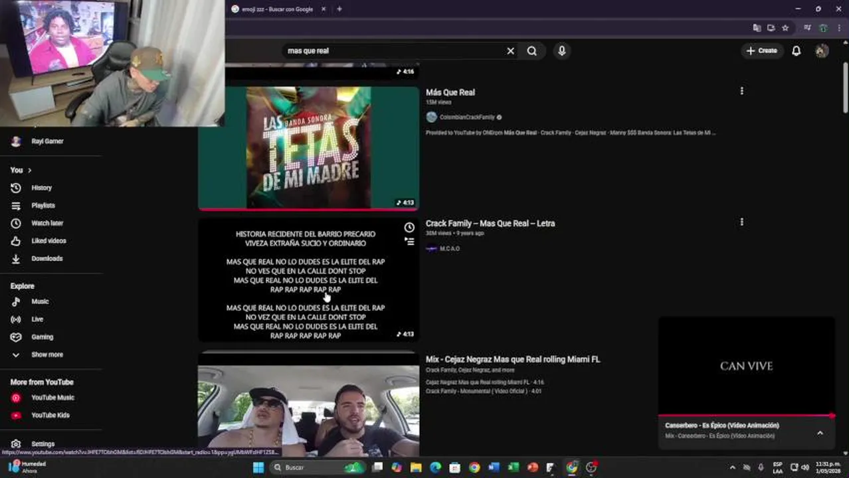Expand the You section chevron
The height and width of the screenshot is (478, 849).
29,171
